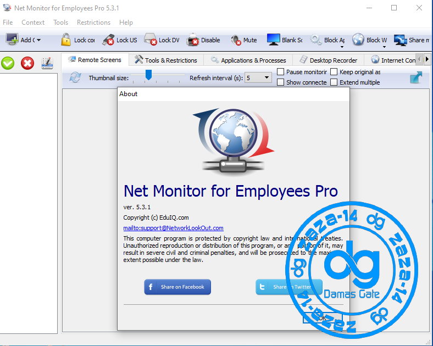Click the notepad edit list icon

pyautogui.click(x=47, y=63)
